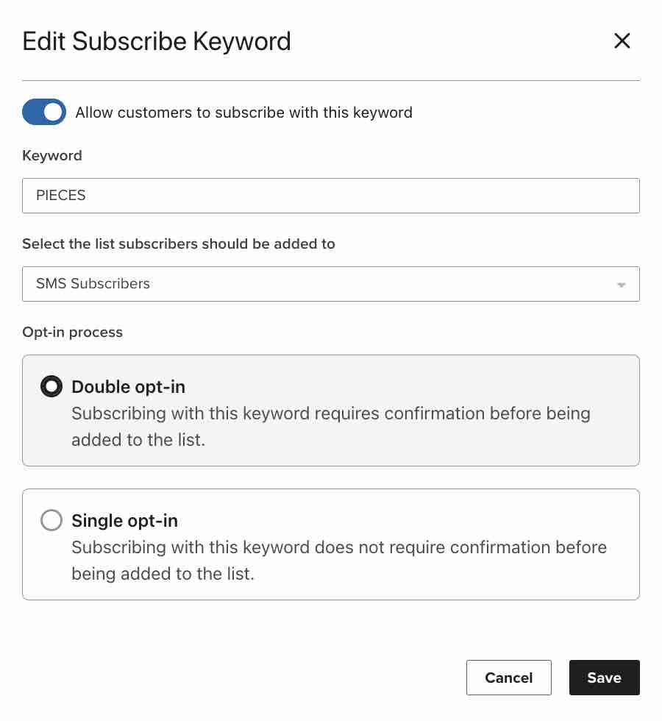Click the dropdown chevron for subscriber lists
Image resolution: width=662 pixels, height=721 pixels.
(x=621, y=284)
